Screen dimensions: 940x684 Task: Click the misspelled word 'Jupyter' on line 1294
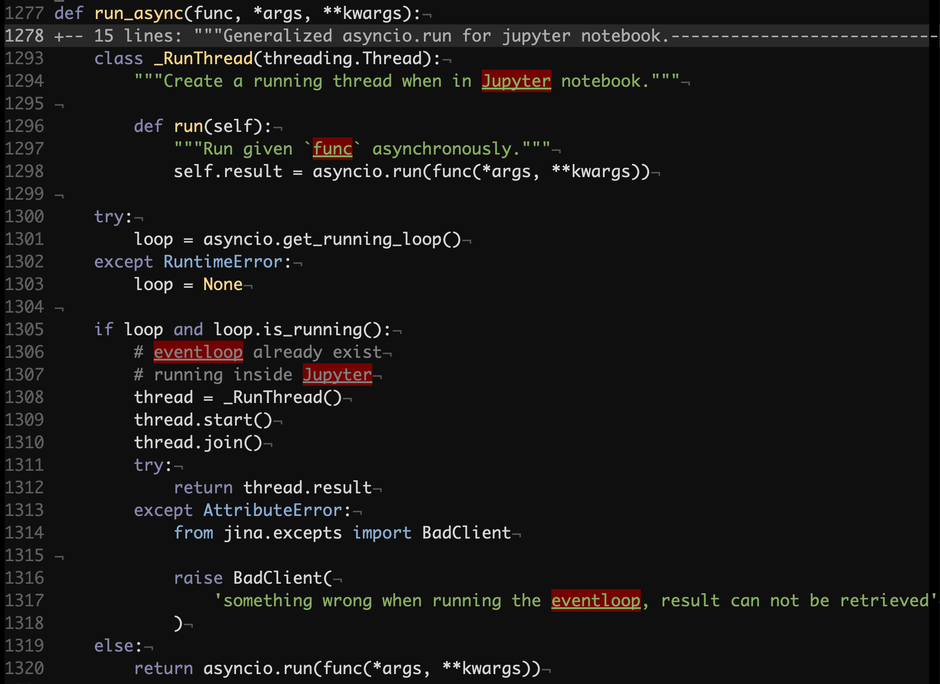516,81
